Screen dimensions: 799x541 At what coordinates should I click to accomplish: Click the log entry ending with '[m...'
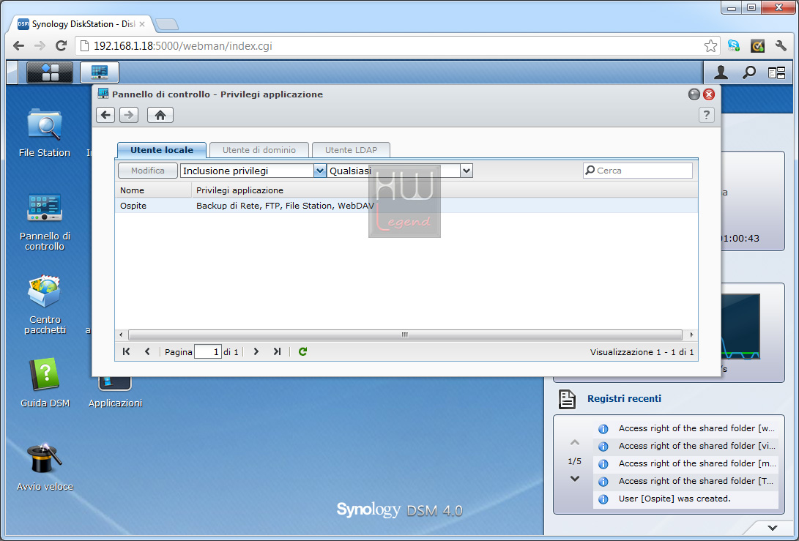[x=686, y=463]
